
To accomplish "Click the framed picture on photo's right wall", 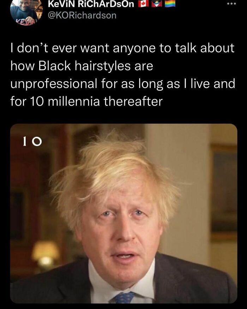I will (x=224, y=193).
